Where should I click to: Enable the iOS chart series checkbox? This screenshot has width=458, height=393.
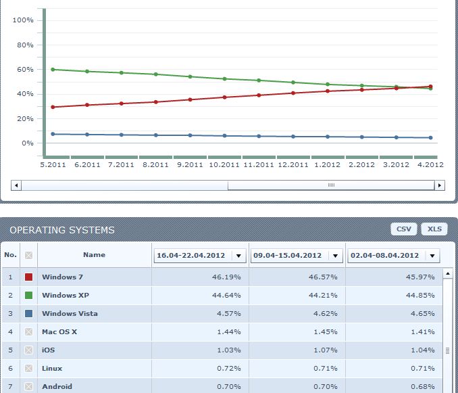[28, 350]
